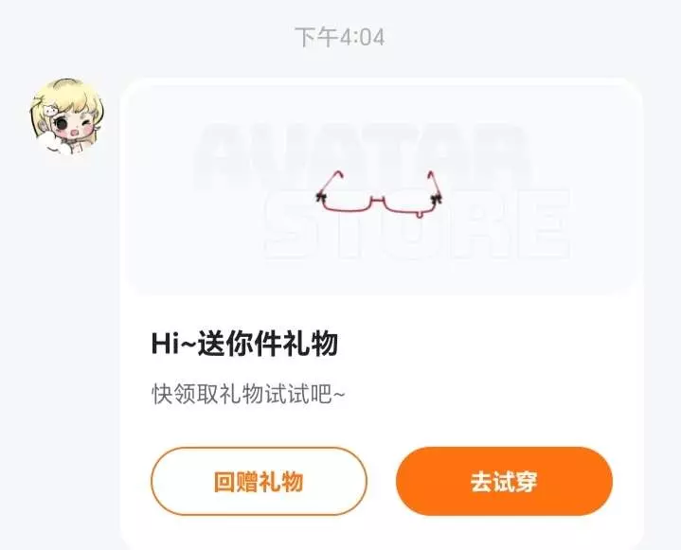Open the gift preview banner area

point(381,186)
